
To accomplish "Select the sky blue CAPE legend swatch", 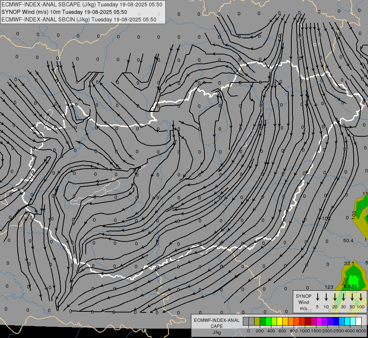I will (341, 321).
